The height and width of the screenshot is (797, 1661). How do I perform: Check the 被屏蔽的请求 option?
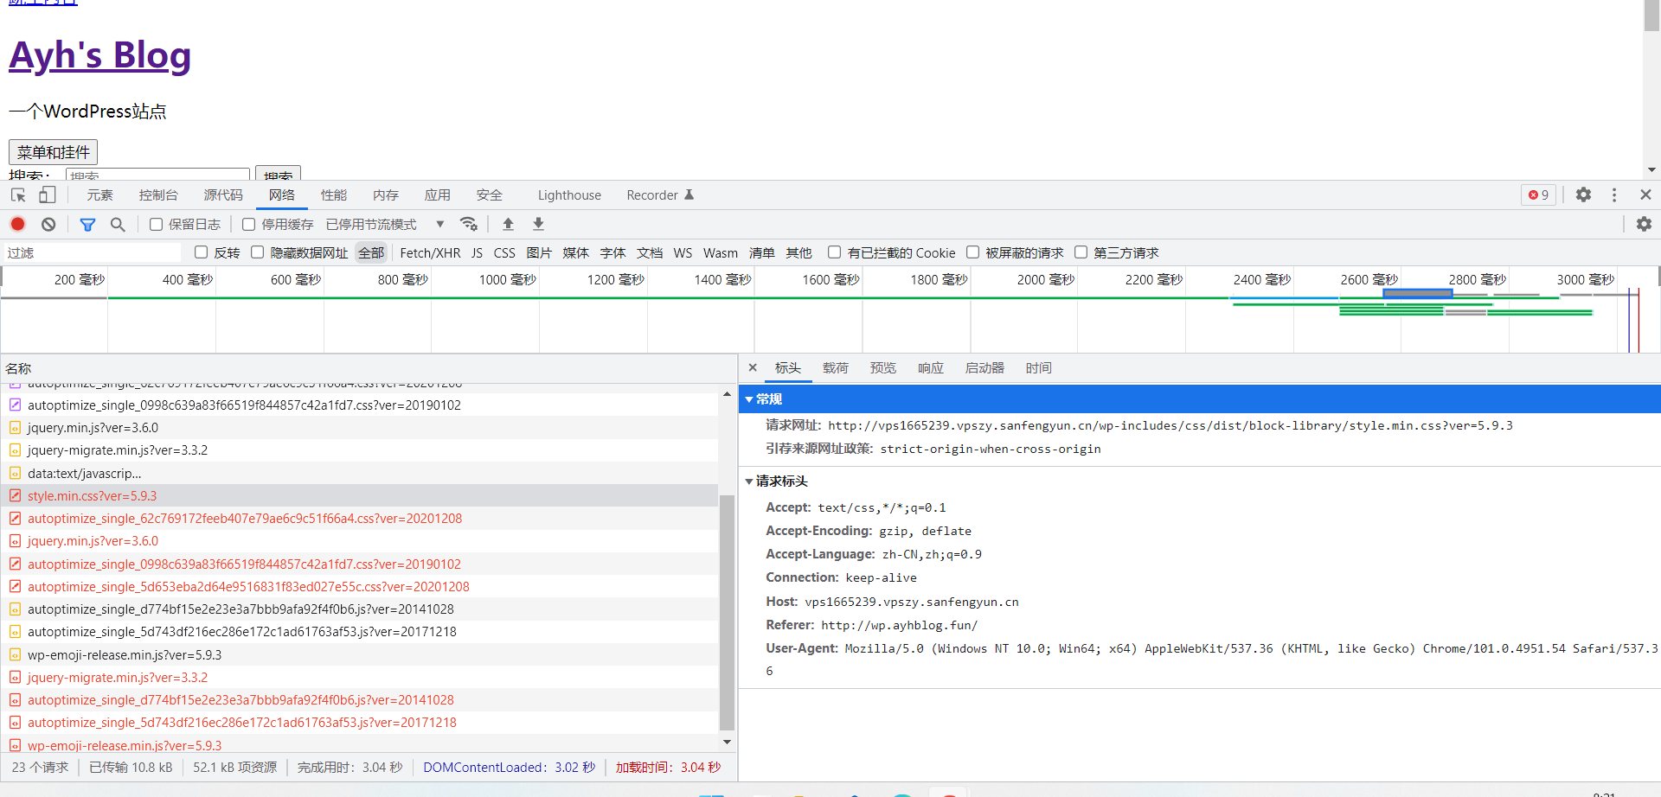pos(972,252)
